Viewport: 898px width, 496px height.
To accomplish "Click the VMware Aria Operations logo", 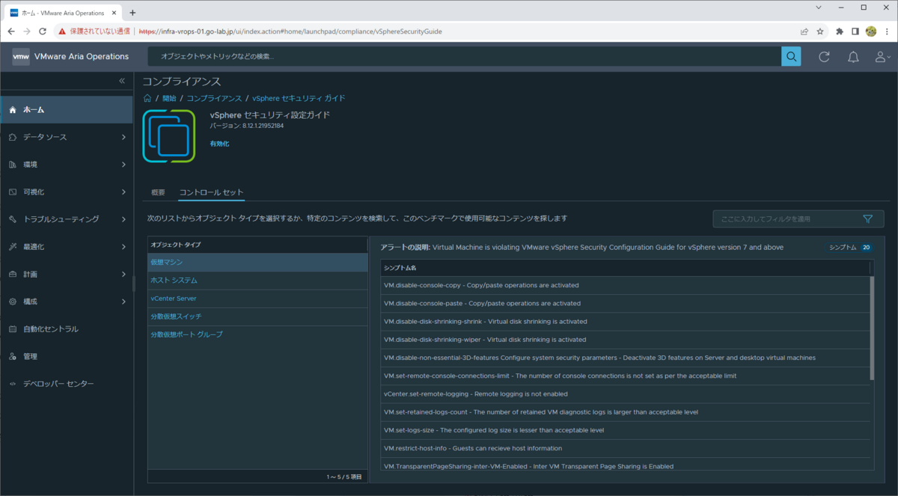I will 21,56.
